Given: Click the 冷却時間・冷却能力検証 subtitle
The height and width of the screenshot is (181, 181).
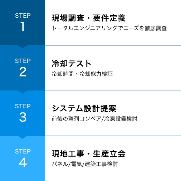Looking at the screenshot, I should [82, 74].
